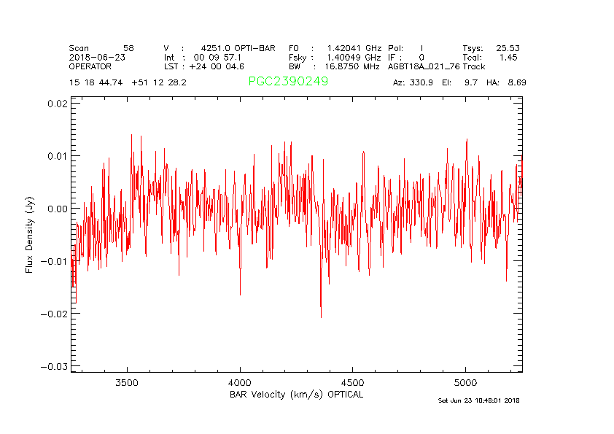Select the integration time 00 09 57.1

(217, 57)
